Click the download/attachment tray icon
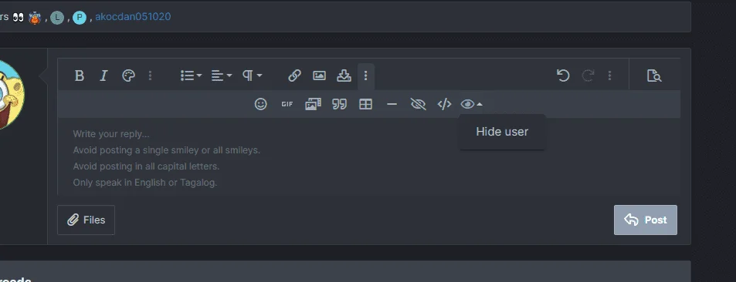 pyautogui.click(x=344, y=76)
